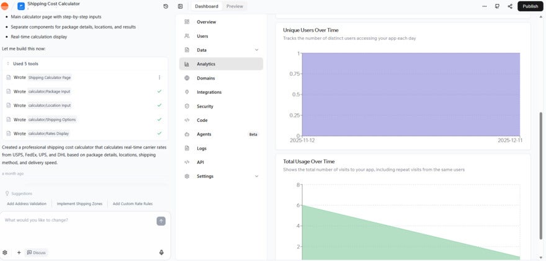
Task: Click the microphone voice input icon
Action: click(161, 252)
